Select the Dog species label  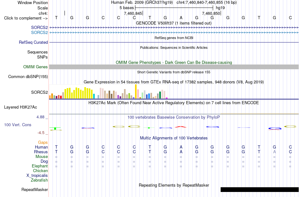[x=44, y=161]
